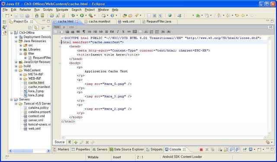Expand the build folder node
The height and width of the screenshot is (162, 277).
pyautogui.click(x=16, y=66)
